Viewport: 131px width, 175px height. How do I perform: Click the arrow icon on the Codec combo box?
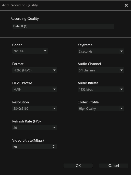pos(45,51)
